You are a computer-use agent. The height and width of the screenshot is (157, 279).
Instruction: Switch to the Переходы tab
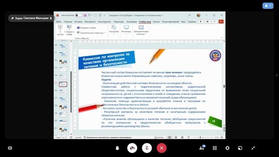(119, 22)
